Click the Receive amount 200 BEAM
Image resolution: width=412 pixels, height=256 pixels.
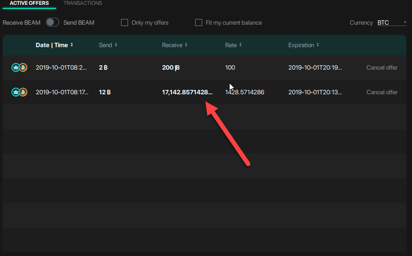click(171, 68)
